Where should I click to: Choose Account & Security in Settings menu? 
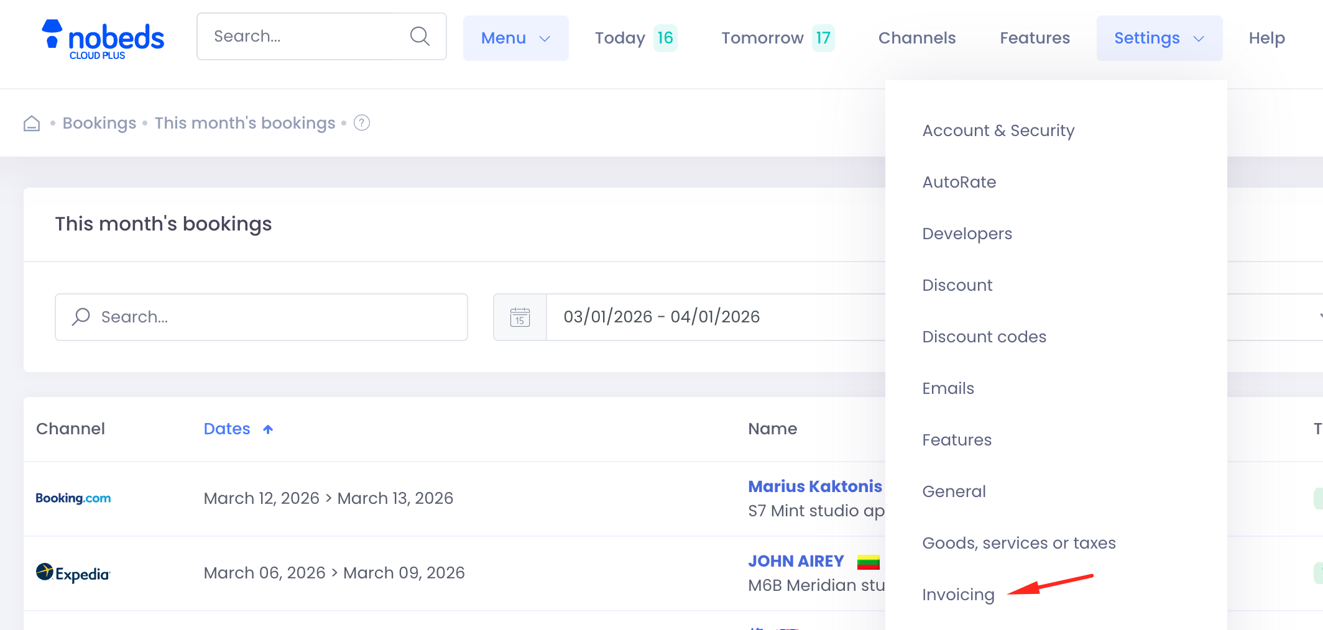(x=998, y=130)
